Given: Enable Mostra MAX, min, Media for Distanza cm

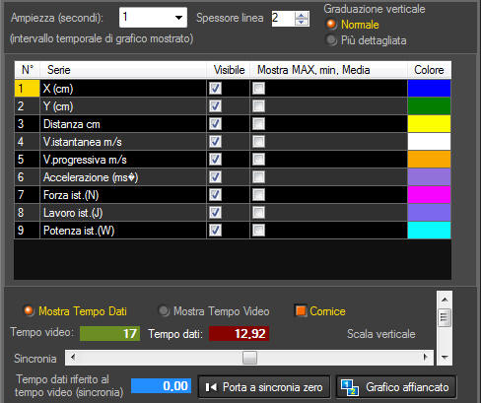Looking at the screenshot, I should pos(258,124).
